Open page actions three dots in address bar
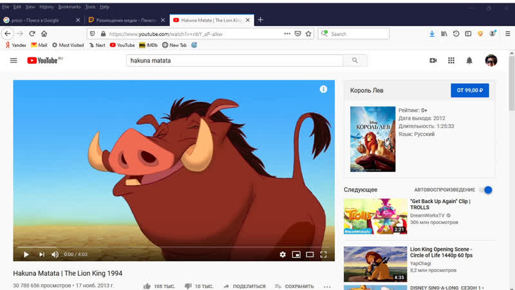This screenshot has height=290, width=515. coord(287,34)
